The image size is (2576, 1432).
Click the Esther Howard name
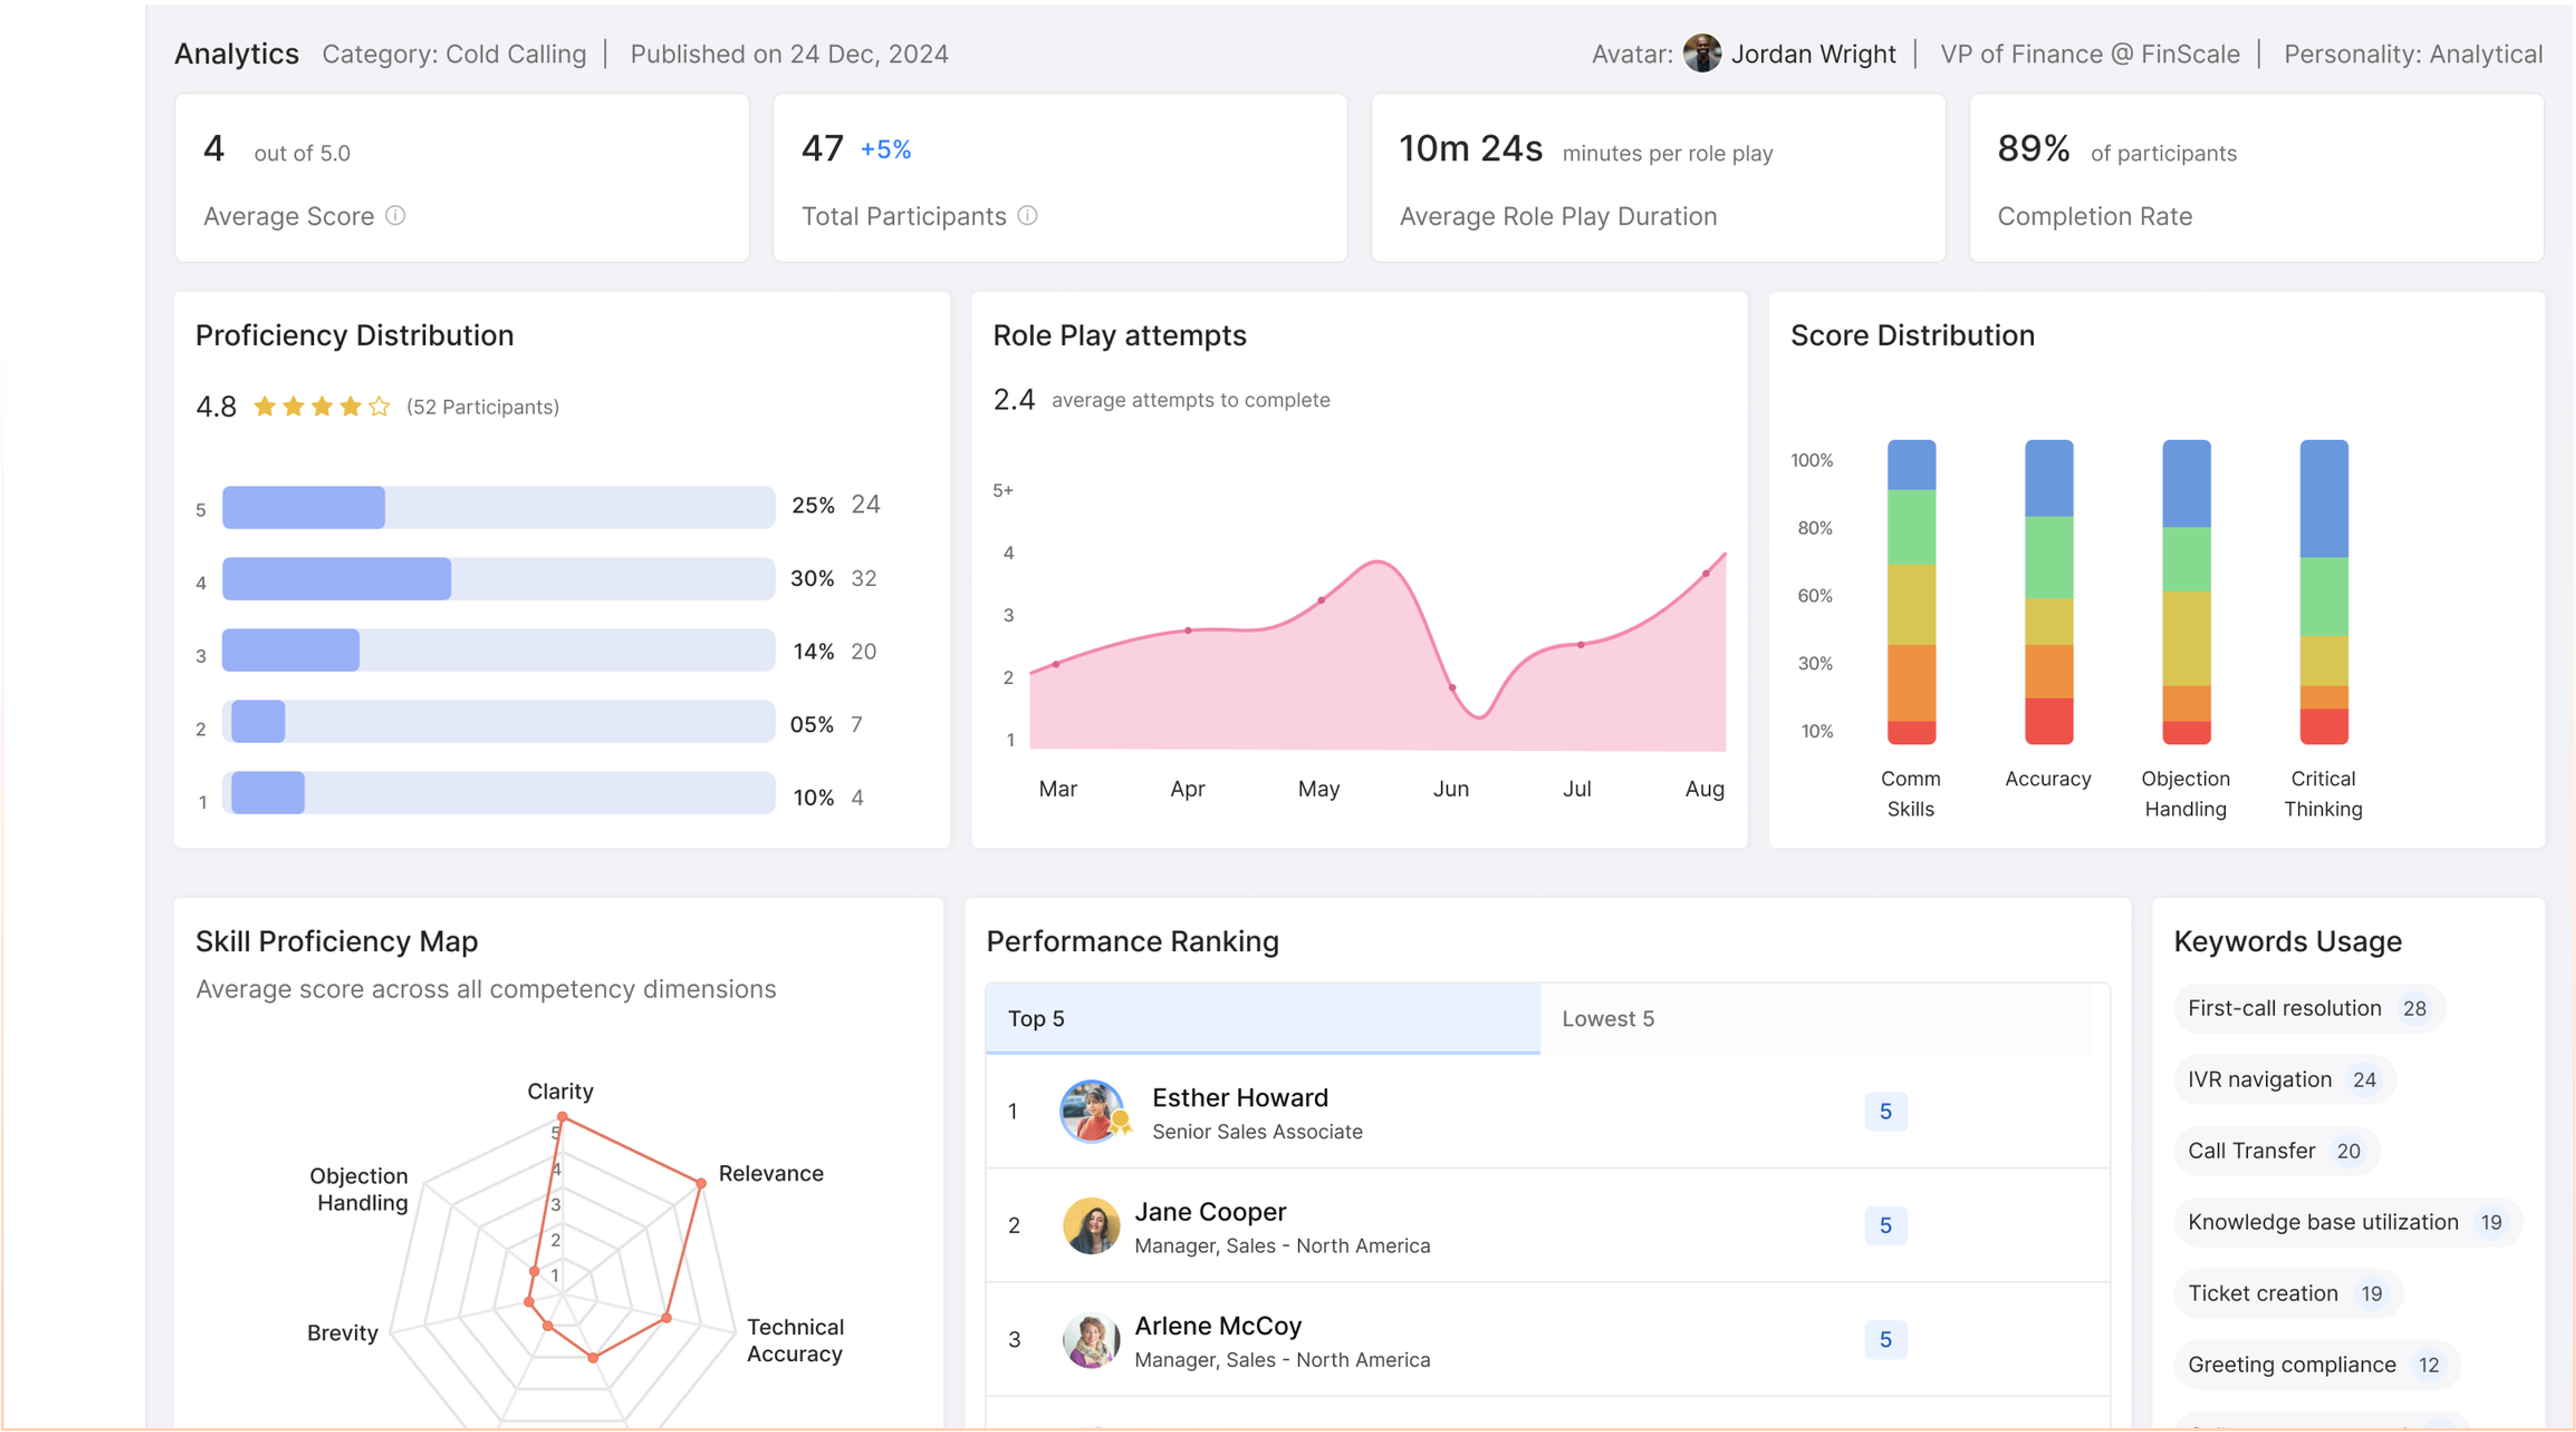[x=1240, y=1097]
